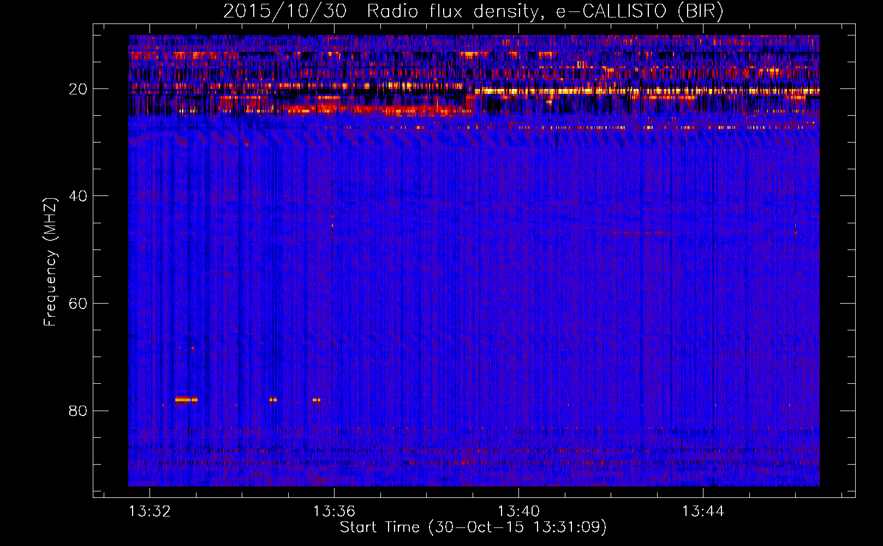
Task: Click the 13:44 time tick label
Action: [703, 511]
